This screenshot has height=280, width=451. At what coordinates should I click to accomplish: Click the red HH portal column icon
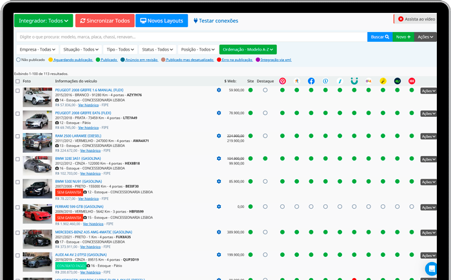click(x=411, y=81)
